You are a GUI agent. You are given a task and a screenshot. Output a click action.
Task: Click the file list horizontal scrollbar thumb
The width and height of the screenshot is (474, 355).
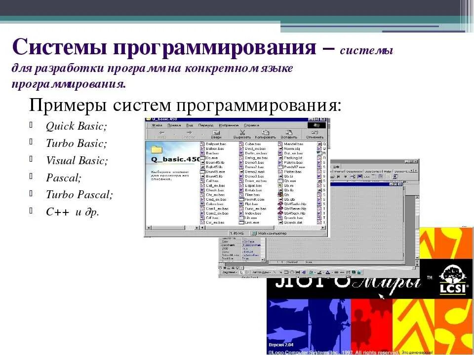(239, 227)
